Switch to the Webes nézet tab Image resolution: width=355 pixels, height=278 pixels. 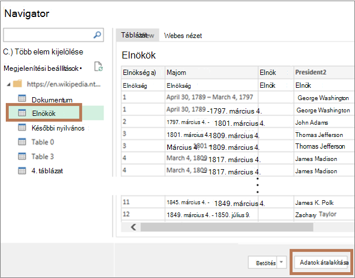click(x=183, y=36)
